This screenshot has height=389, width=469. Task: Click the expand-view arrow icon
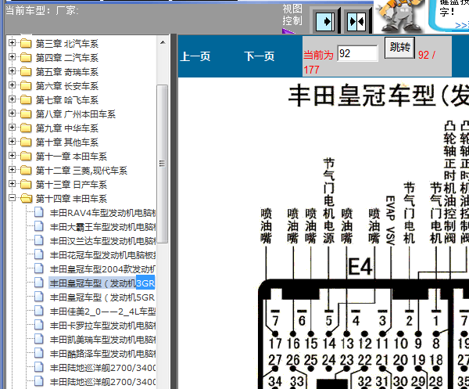(x=325, y=21)
